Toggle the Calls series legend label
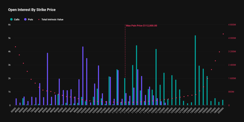This screenshot has height=122, width=244. (x=16, y=20)
